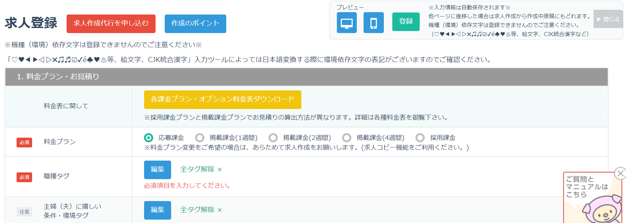The height and width of the screenshot is (223, 626).
Task: Open the desktop preview icon
Action: pos(347,23)
